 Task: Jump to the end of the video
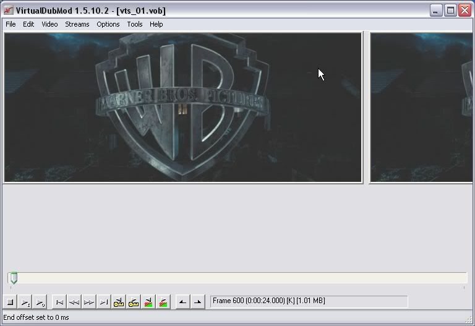(x=104, y=302)
